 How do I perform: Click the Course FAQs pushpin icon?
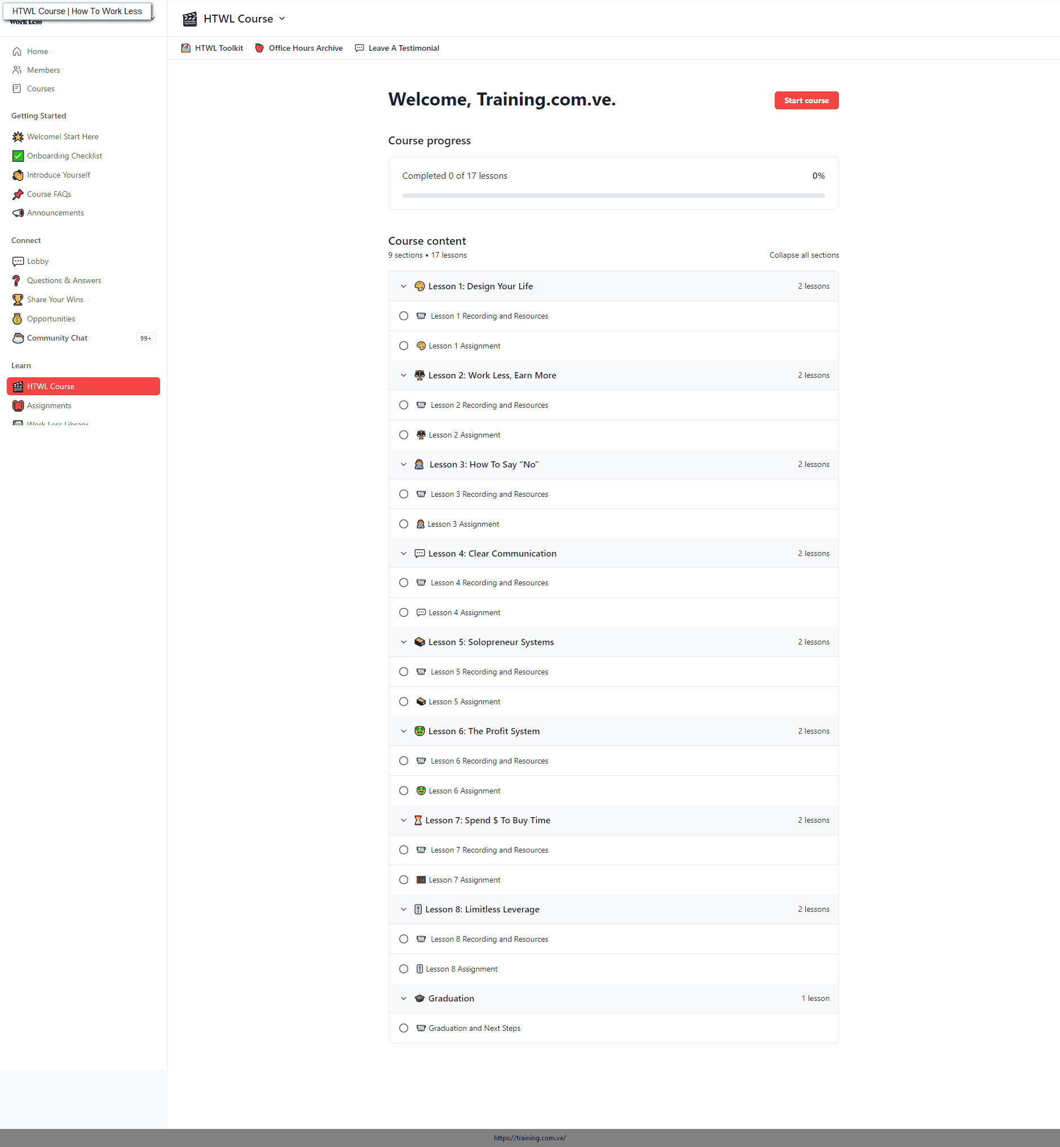18,195
